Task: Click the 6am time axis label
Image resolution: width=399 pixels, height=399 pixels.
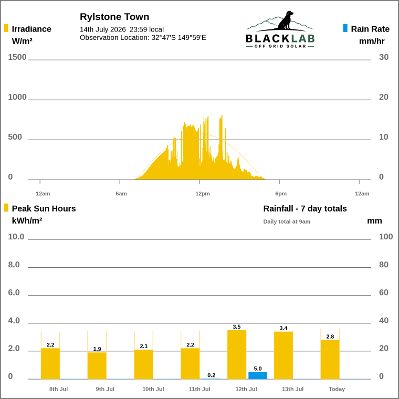Action: [x=121, y=193]
